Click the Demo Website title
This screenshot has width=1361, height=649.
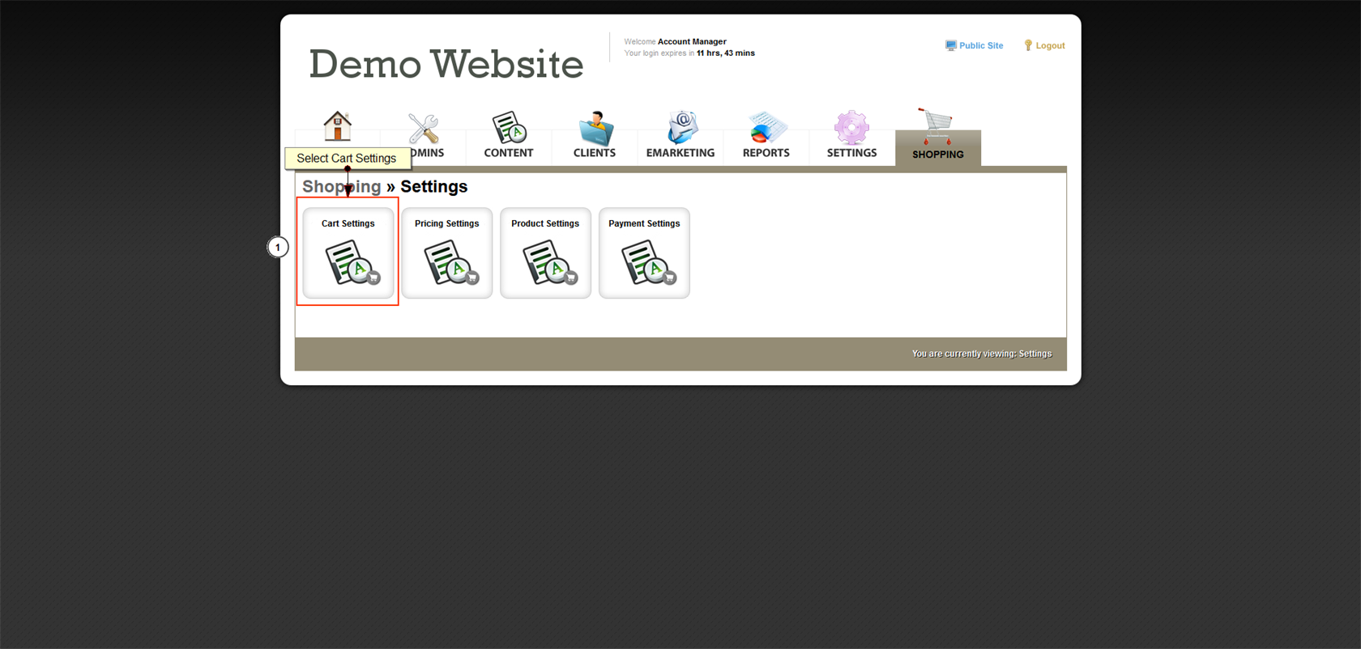coord(446,64)
